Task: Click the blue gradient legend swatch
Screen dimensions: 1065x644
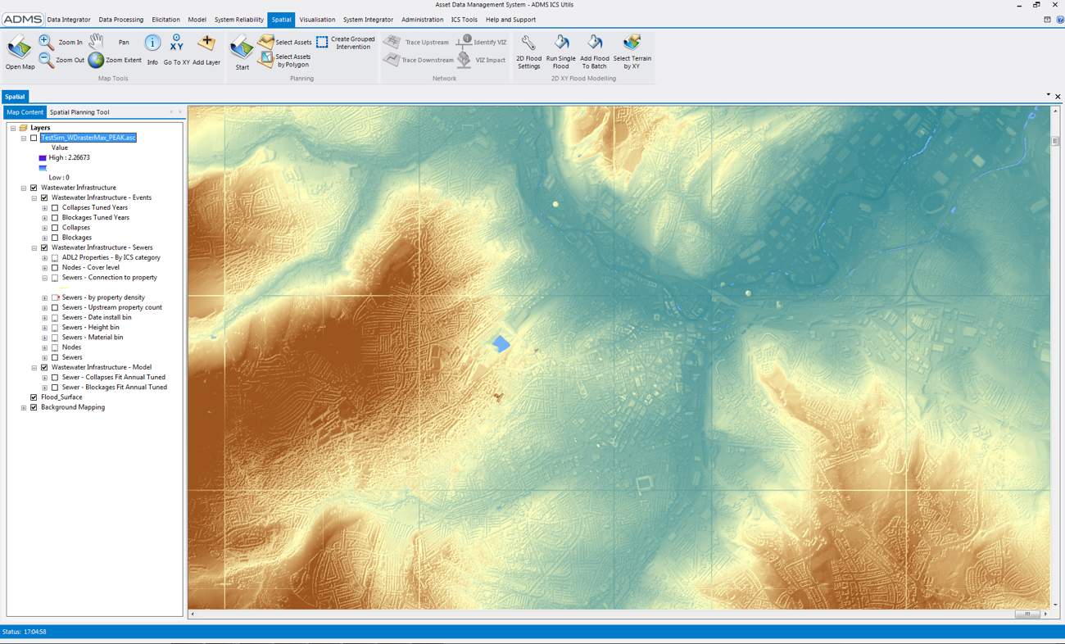Action: pos(43,168)
